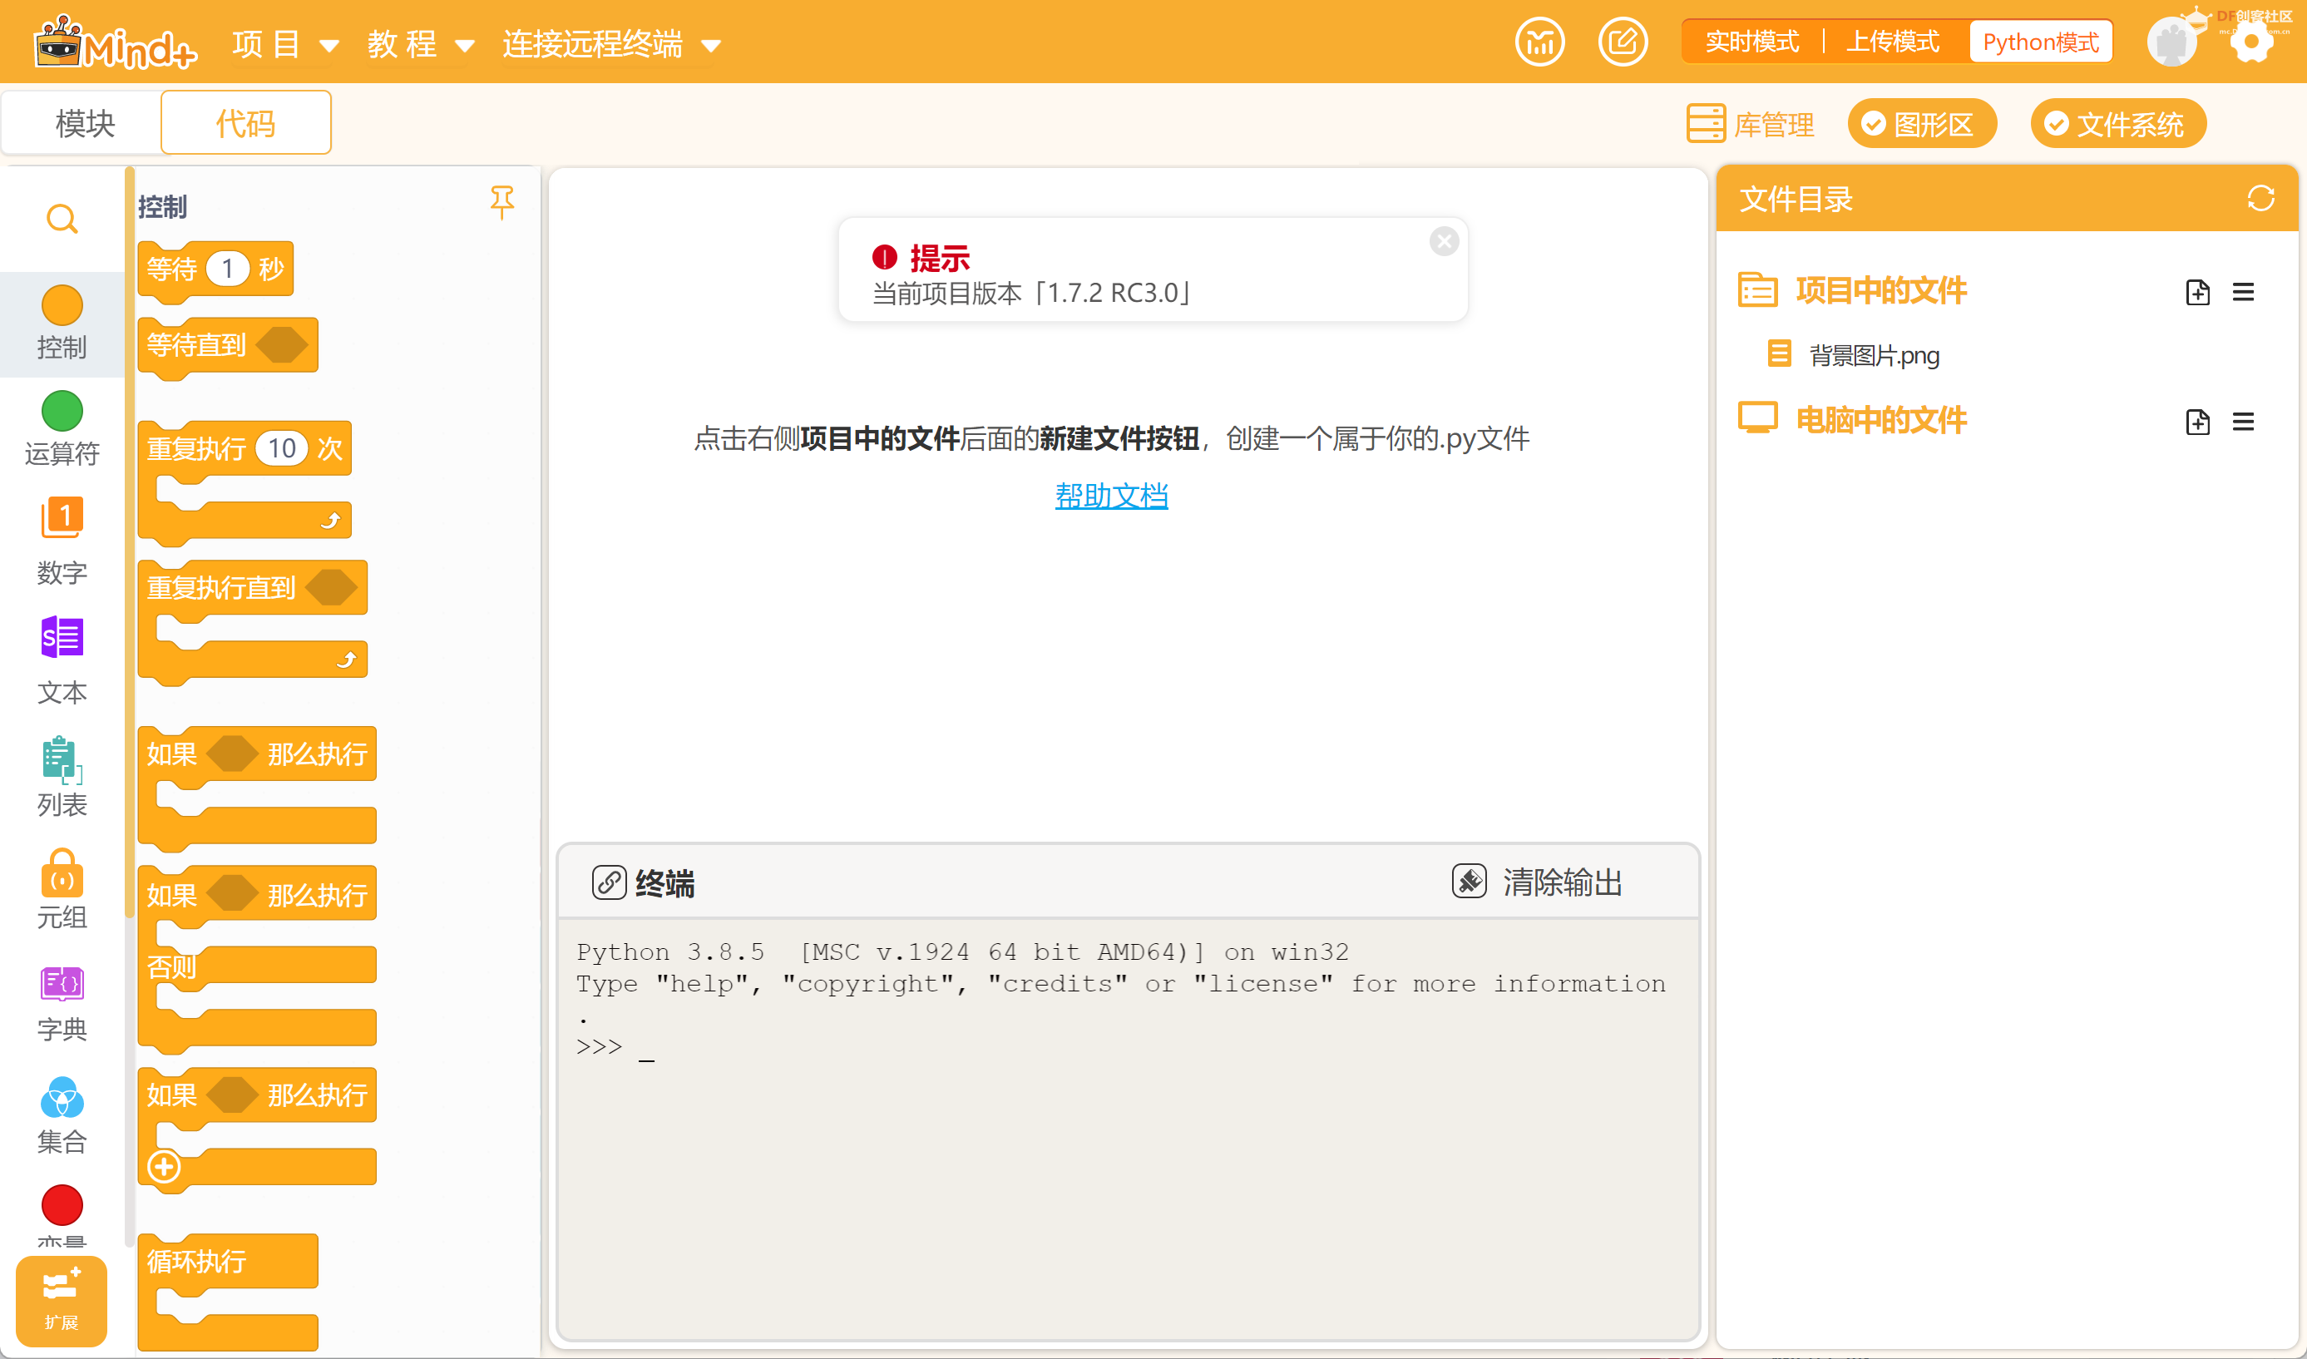Screen dimensions: 2307x1359
Task: Click the terminal link icon beside 终端
Action: (609, 882)
